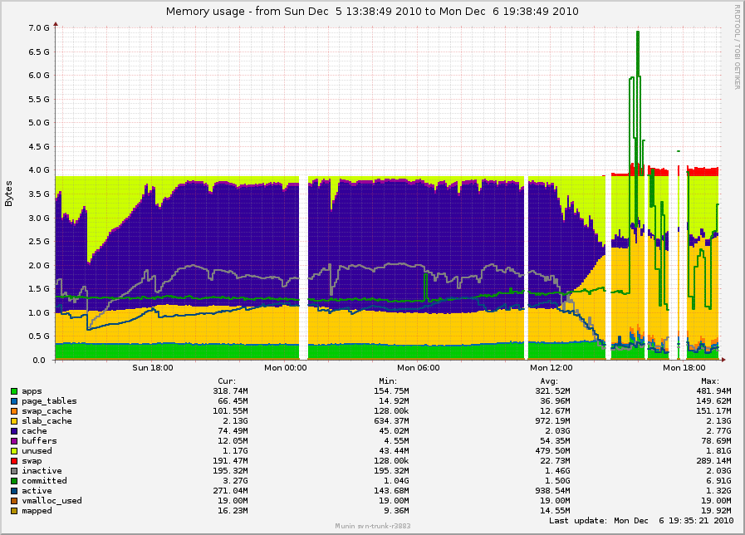Click the committed legend label
The width and height of the screenshot is (745, 535).
(42, 481)
